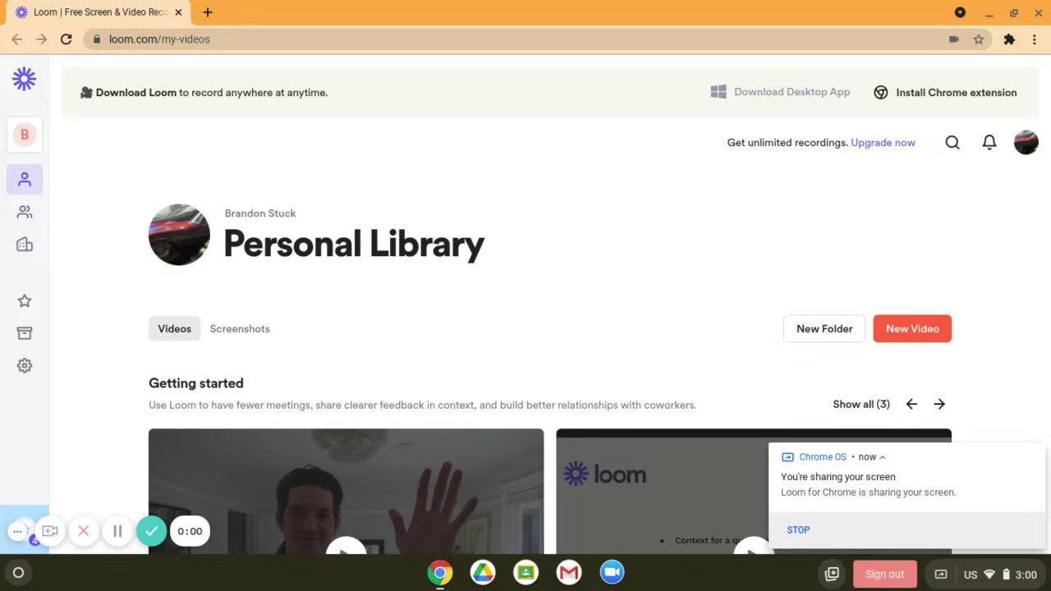Viewport: 1051px width, 591px height.
Task: Click Show all (3) link
Action: (861, 404)
